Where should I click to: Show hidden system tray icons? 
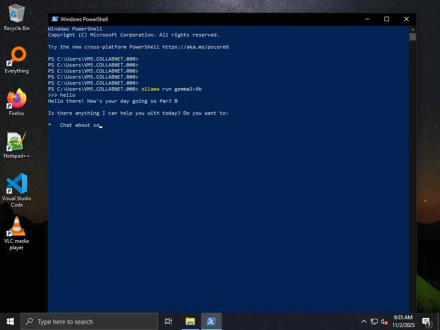coord(364,321)
